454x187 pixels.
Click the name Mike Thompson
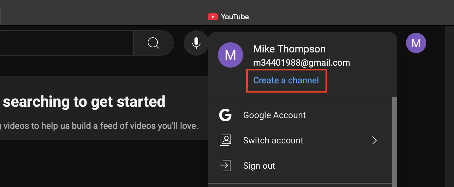[x=289, y=49]
